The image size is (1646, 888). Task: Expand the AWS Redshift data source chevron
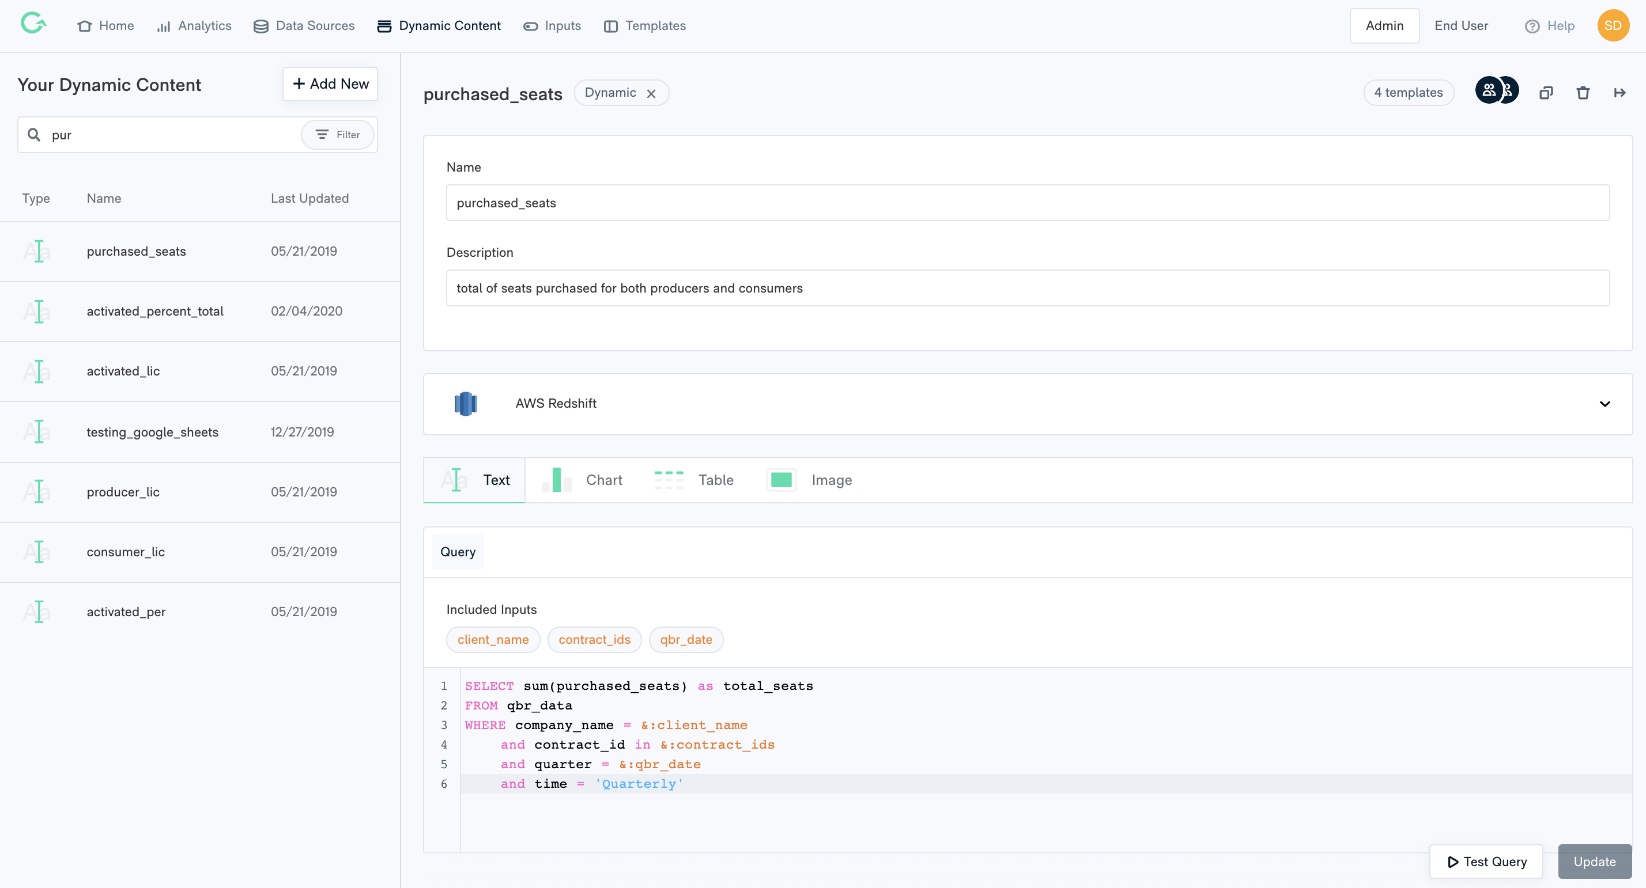coord(1605,404)
